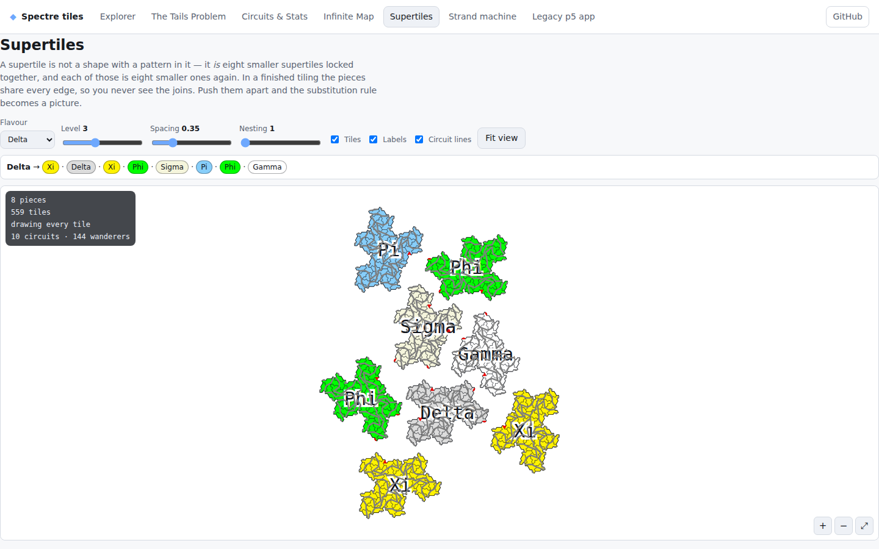Open the Infinite Map tab
The image size is (879, 549).
349,16
